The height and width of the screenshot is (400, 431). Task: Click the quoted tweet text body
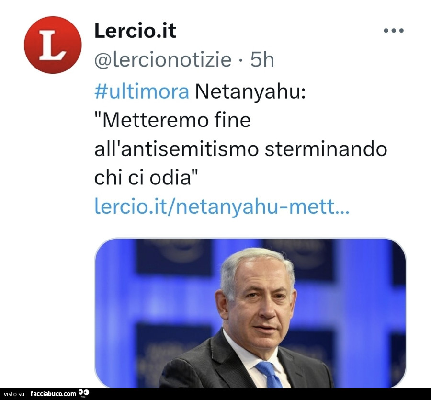(x=241, y=135)
